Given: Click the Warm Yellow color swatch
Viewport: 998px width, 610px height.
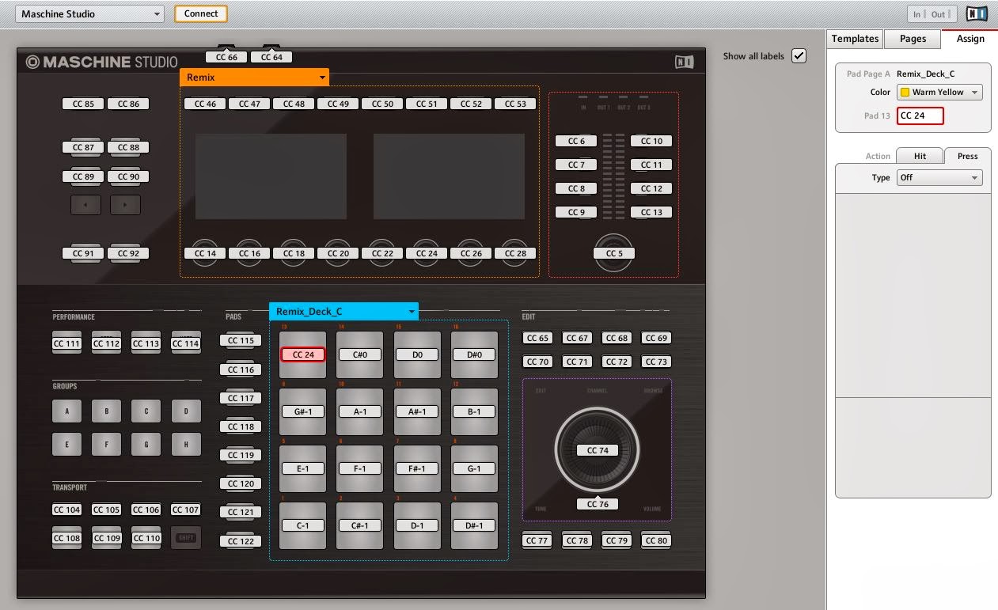Looking at the screenshot, I should 905,93.
